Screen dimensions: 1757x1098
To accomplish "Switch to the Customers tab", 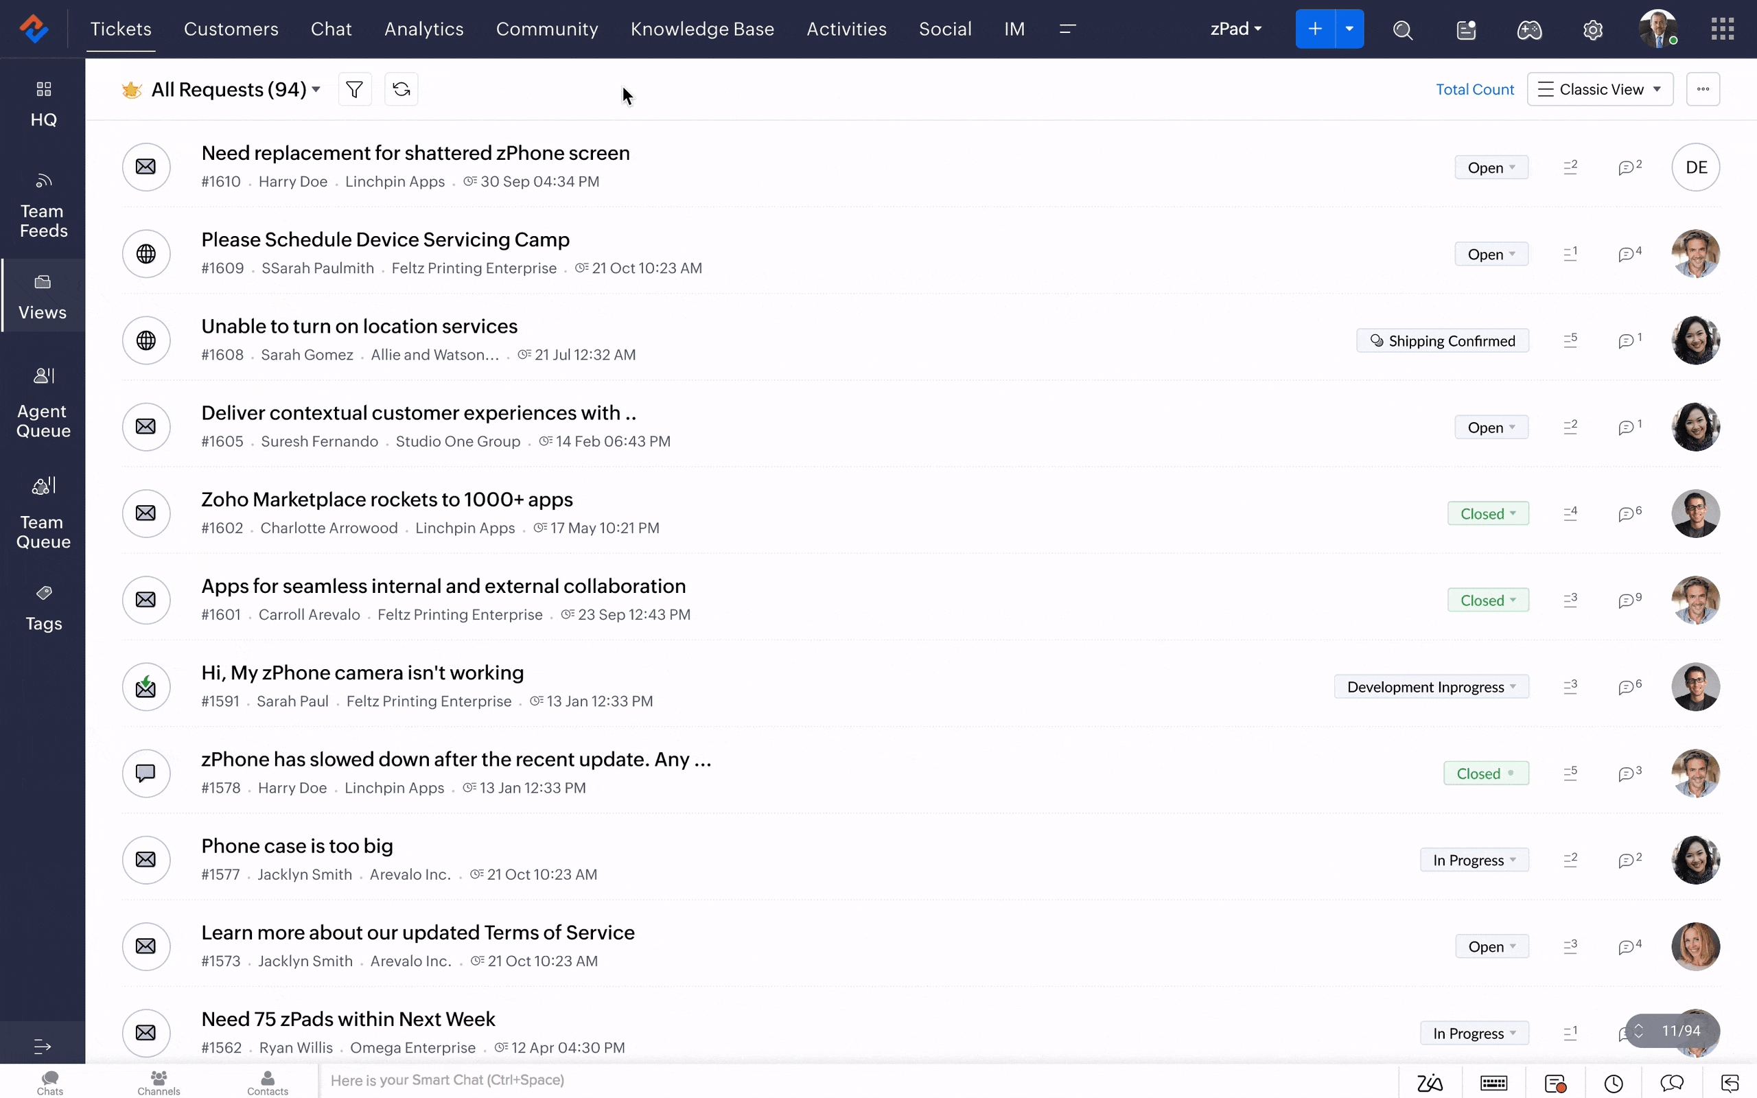I will tap(231, 29).
